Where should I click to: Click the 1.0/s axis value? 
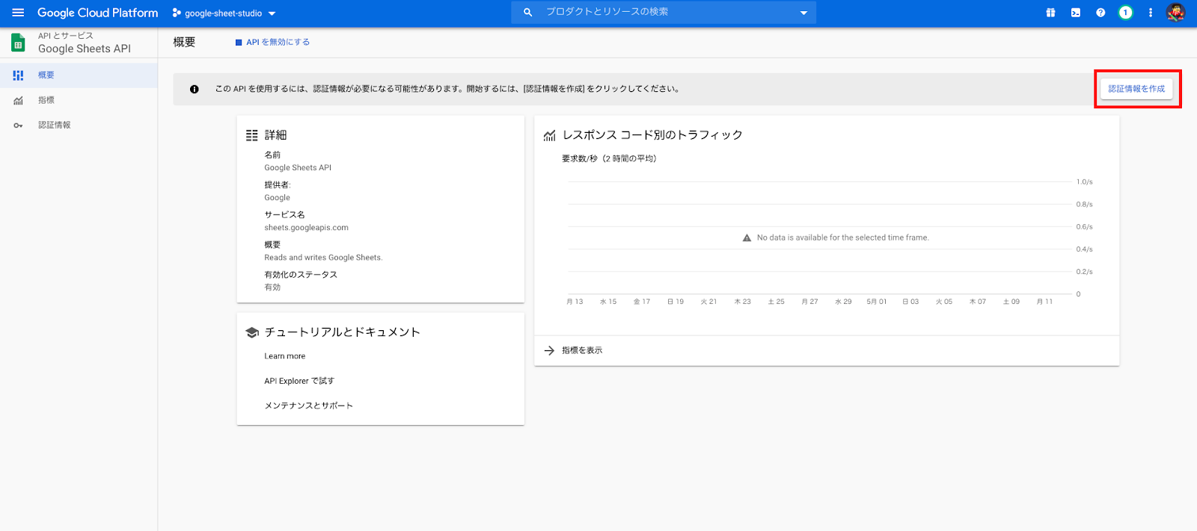click(x=1085, y=182)
